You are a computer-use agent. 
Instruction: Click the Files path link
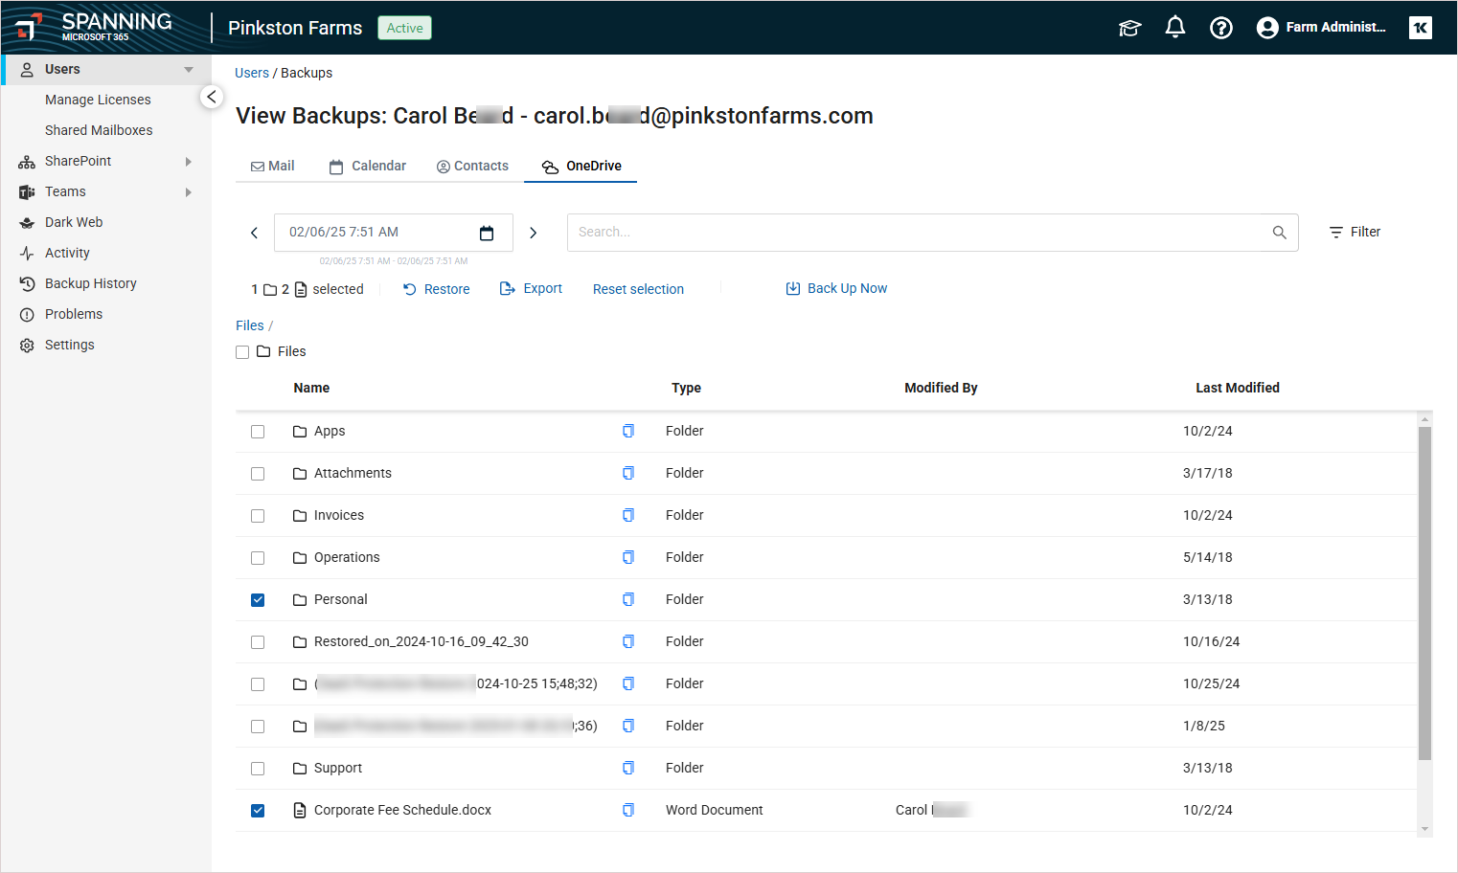(x=250, y=325)
